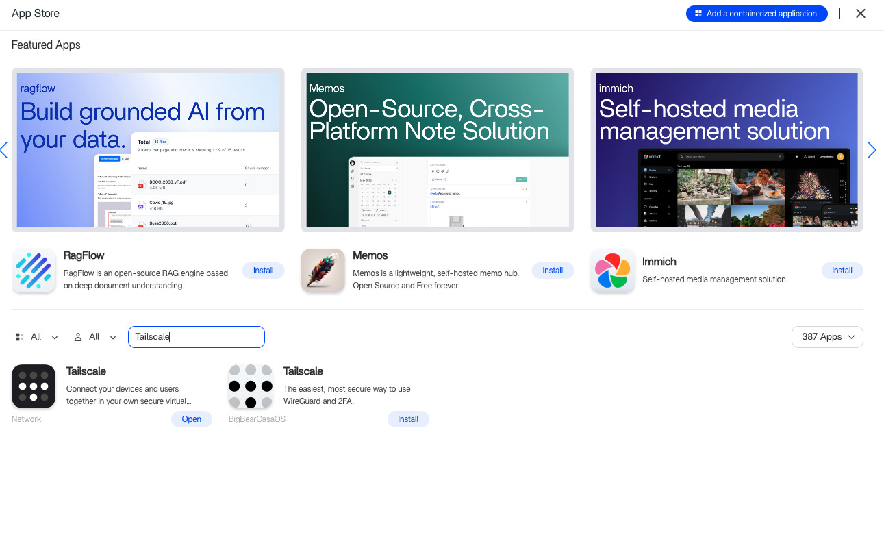Image resolution: width=884 pixels, height=537 pixels.
Task: Click the Network category label
Action: (27, 419)
